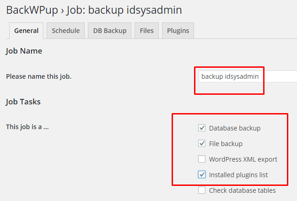Click the 'BackWPup › Job: backup idsysadmin' page title
This screenshot has height=201, width=297.
94,10
